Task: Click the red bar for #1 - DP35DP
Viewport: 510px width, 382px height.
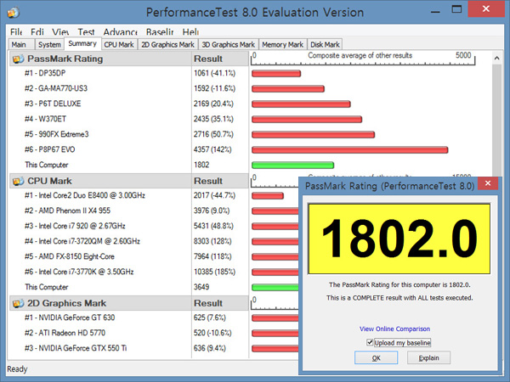Action: (x=276, y=73)
